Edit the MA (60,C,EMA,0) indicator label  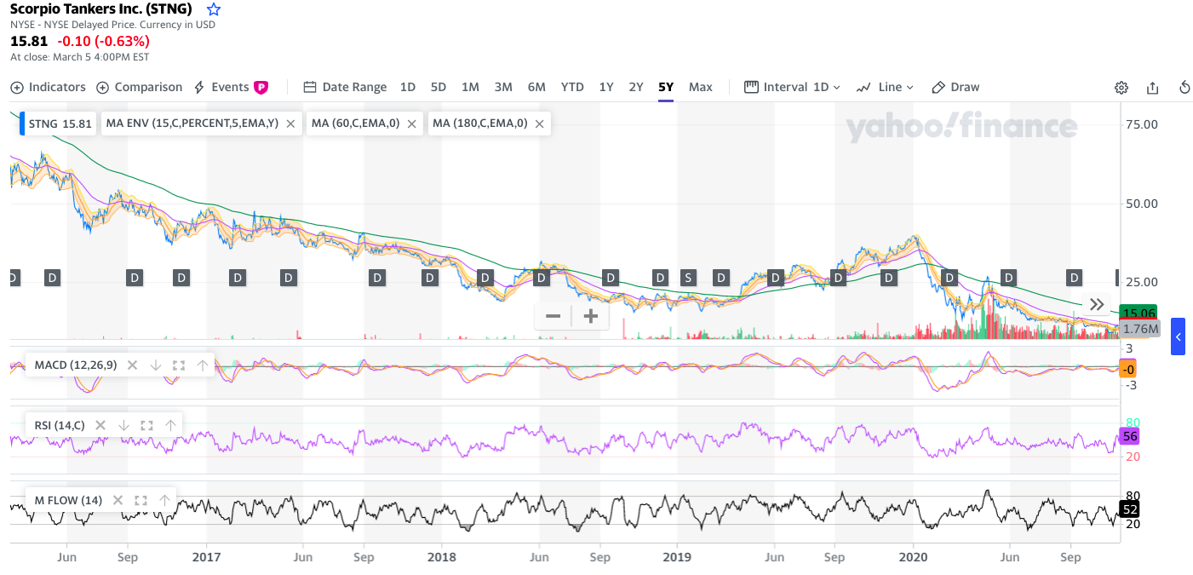click(355, 124)
